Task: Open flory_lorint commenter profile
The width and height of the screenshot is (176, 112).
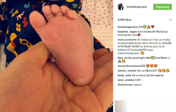Action: coord(124,58)
